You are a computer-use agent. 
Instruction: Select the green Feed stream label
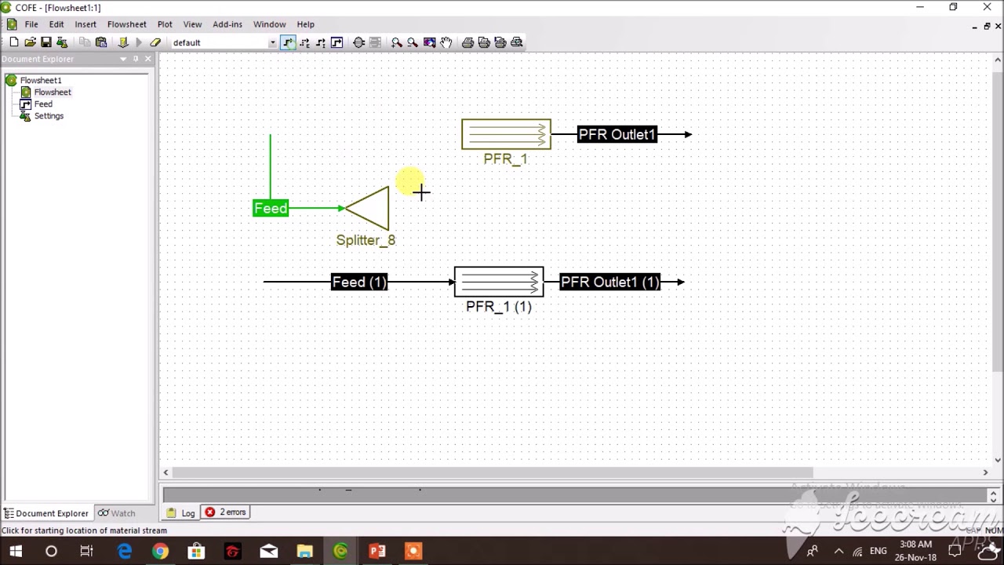(x=271, y=208)
